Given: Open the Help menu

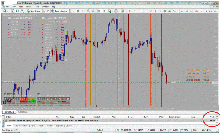Looking at the screenshot, I should pos(53,7).
